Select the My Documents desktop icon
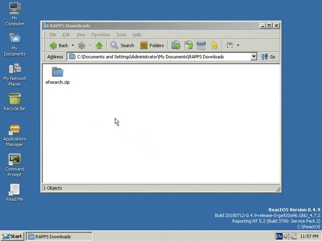The width and height of the screenshot is (322, 241). [x=14, y=45]
